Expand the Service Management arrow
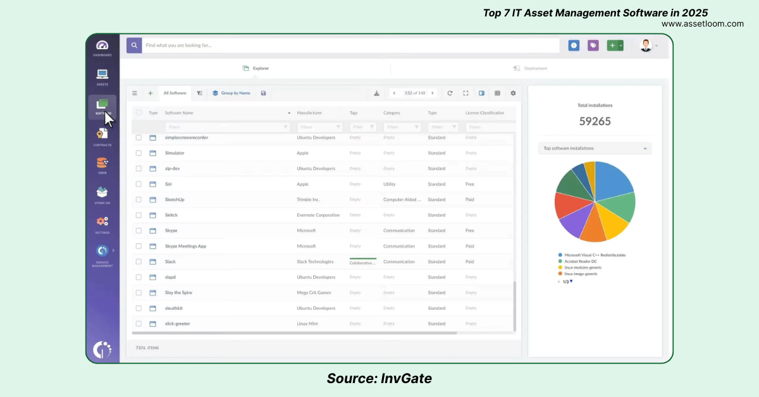 tap(113, 250)
